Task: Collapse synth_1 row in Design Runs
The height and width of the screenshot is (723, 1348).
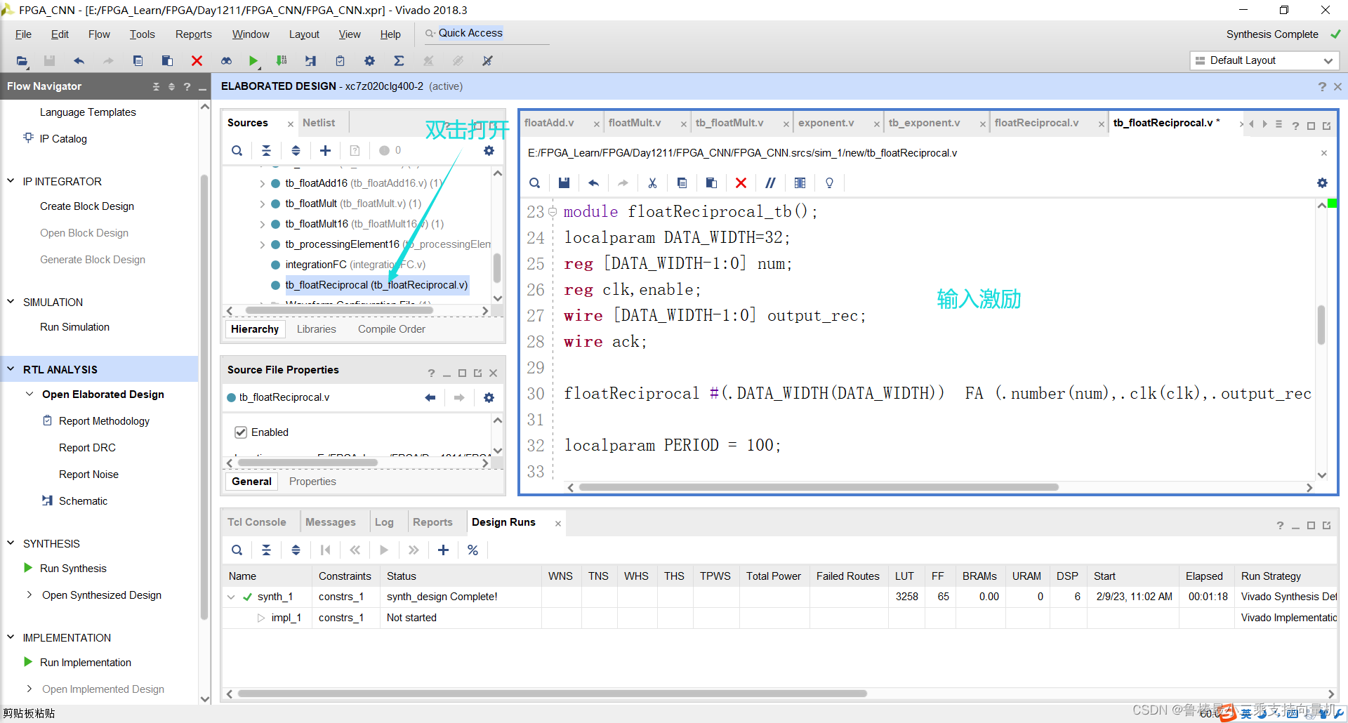Action: (231, 597)
